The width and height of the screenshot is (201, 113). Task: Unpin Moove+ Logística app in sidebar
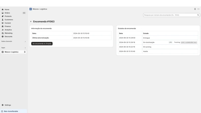25,52
